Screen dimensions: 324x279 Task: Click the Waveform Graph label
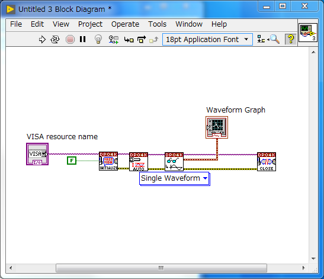pos(236,110)
